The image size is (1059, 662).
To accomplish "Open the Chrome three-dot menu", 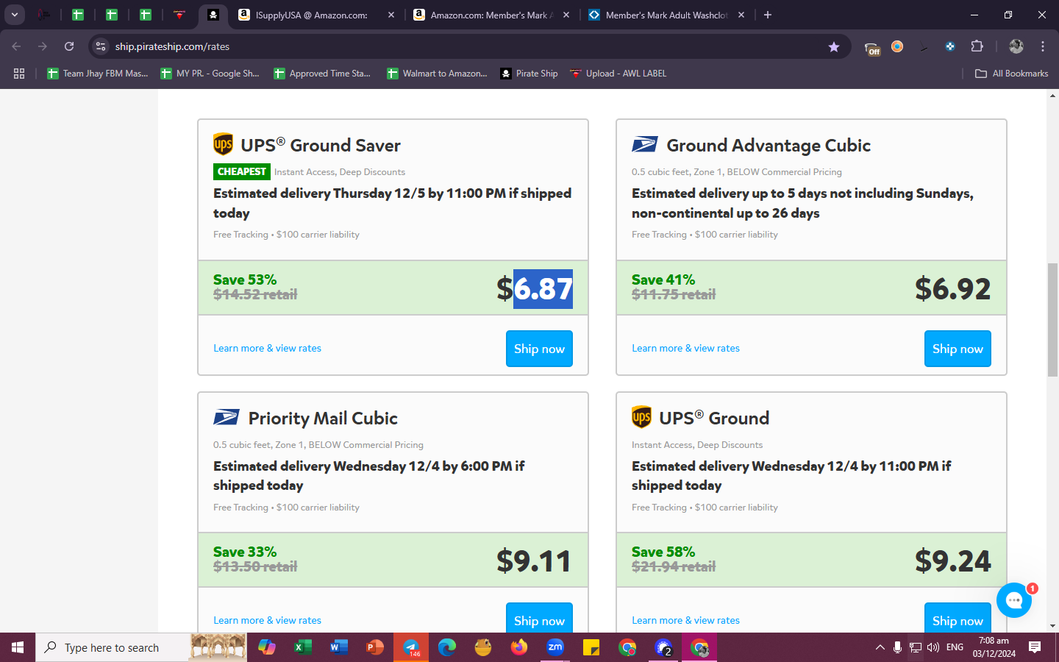I will (1043, 46).
